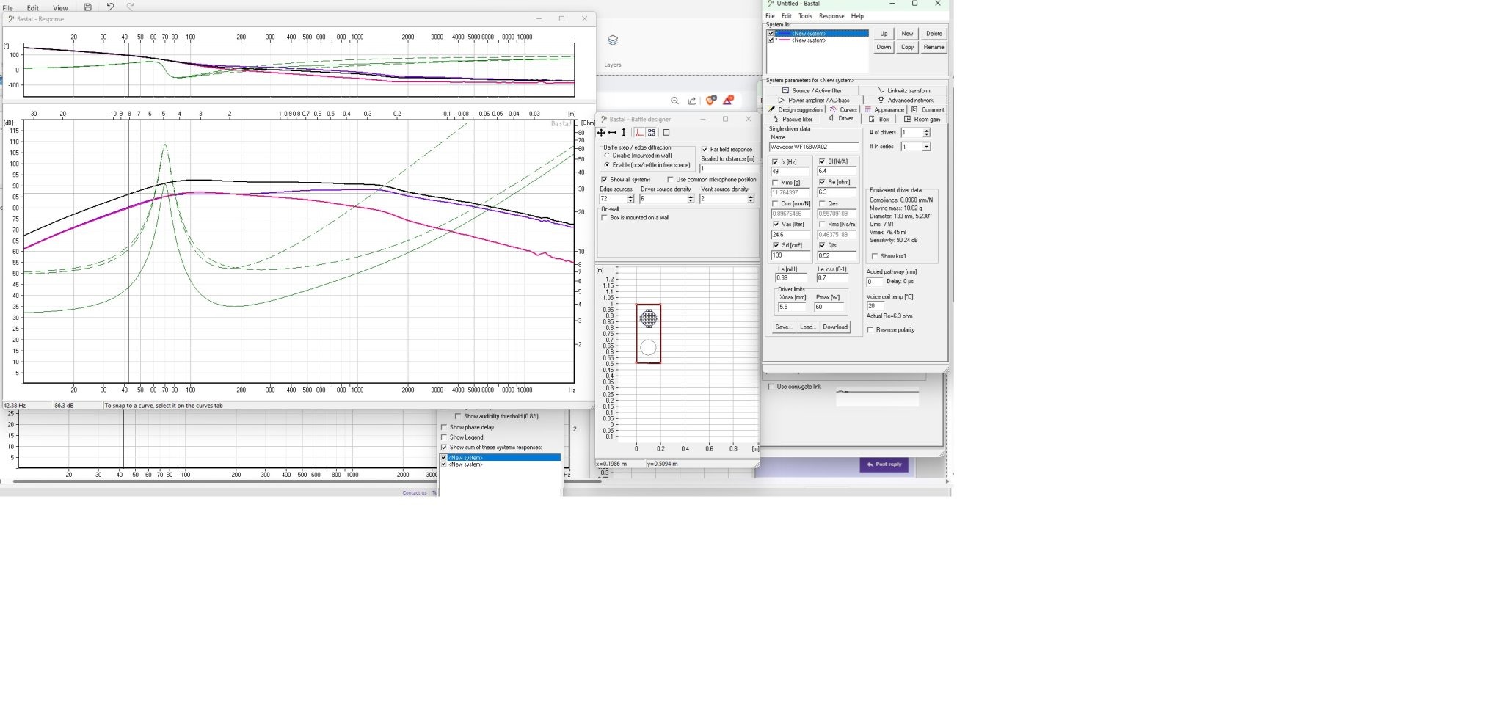
Task: Select the move-both-directions arrow tool in Baffle designer
Action: click(x=601, y=133)
